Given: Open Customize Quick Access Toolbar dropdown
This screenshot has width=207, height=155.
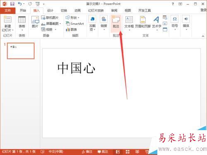Looking at the screenshot, I should (x=43, y=4).
